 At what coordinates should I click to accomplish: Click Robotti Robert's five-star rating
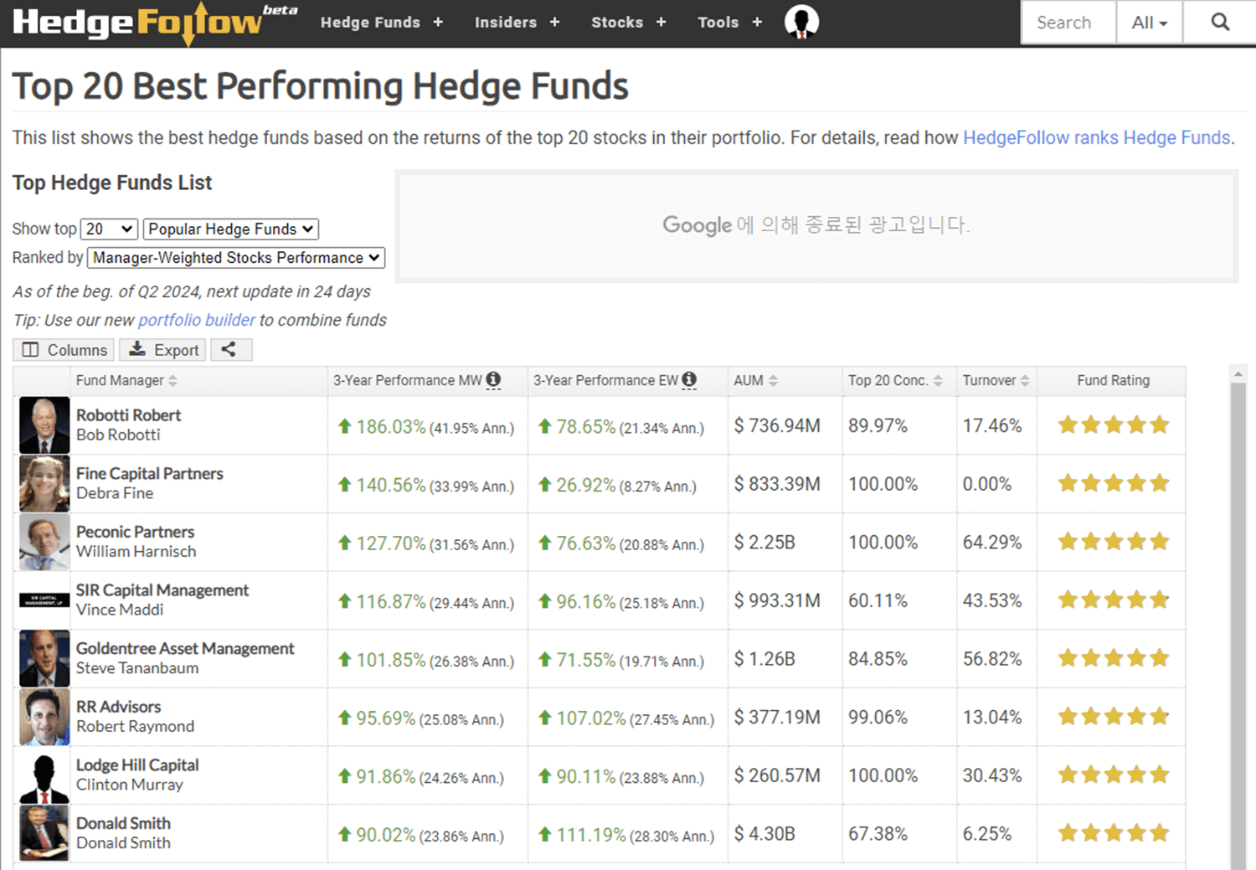(1113, 425)
